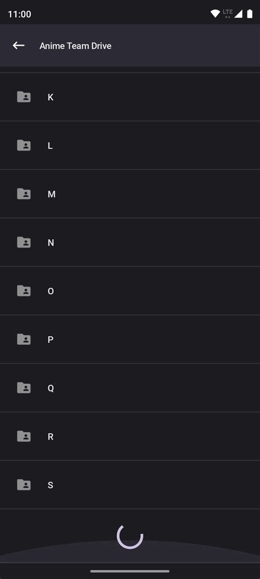Select the folder icon for S

click(x=24, y=485)
